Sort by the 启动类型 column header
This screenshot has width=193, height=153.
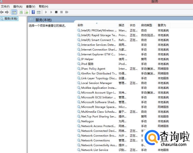146,25
